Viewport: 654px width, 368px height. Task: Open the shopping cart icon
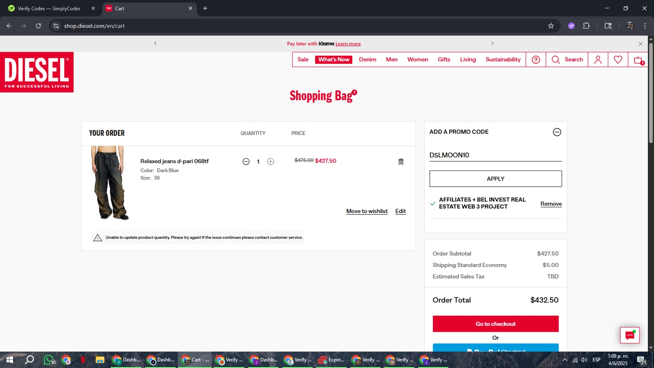639,60
